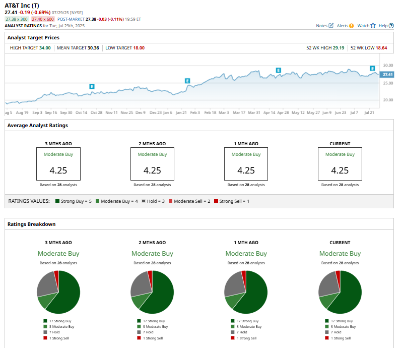The width and height of the screenshot is (404, 348).
Task: Click the 4.25 rating box under 2 MTHS AGO
Action: point(152,164)
